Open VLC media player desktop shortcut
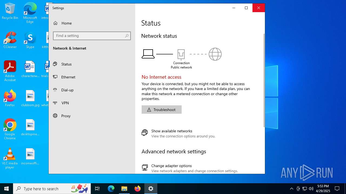The width and height of the screenshot is (346, 194). pos(10,158)
